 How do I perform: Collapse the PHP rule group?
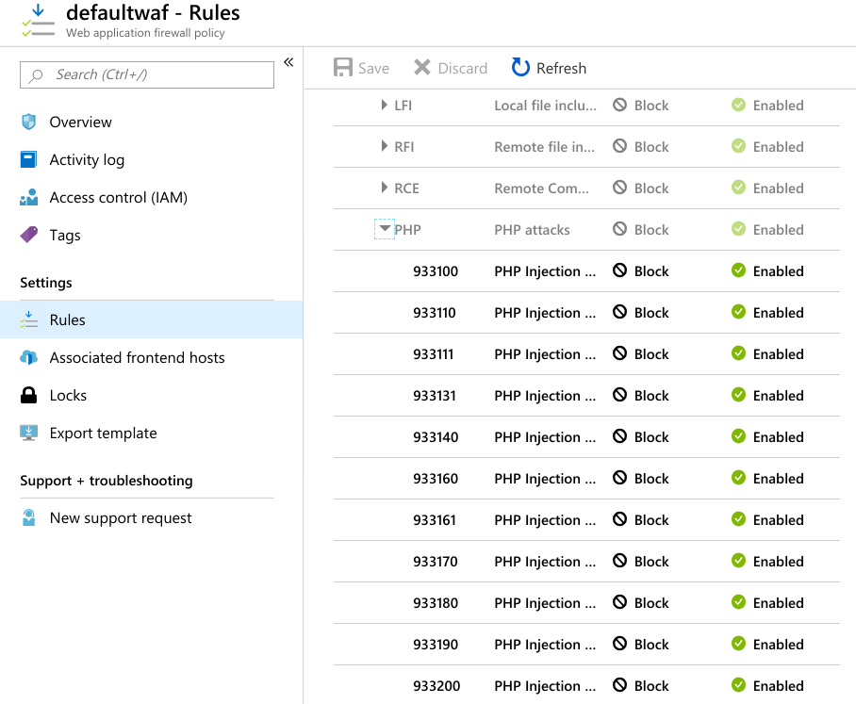point(385,229)
